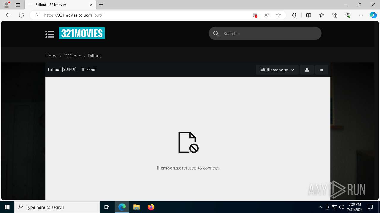
Task: Open Task View
Action: [x=107, y=207]
